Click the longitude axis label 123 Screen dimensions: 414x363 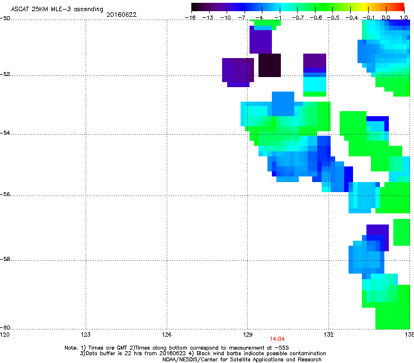coord(86,335)
